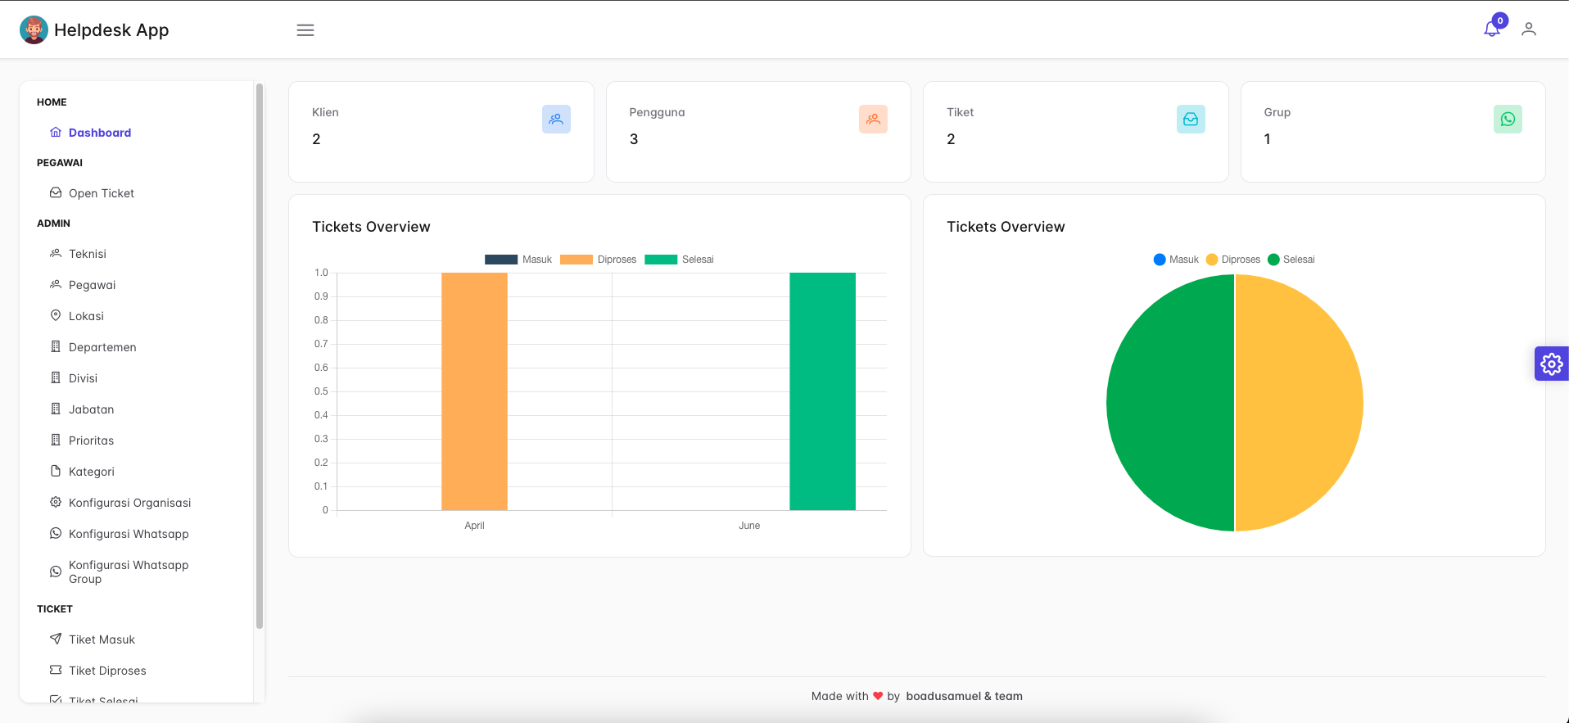Toggle Masuk slice in pie chart legend
The width and height of the screenshot is (1569, 723).
(1176, 260)
